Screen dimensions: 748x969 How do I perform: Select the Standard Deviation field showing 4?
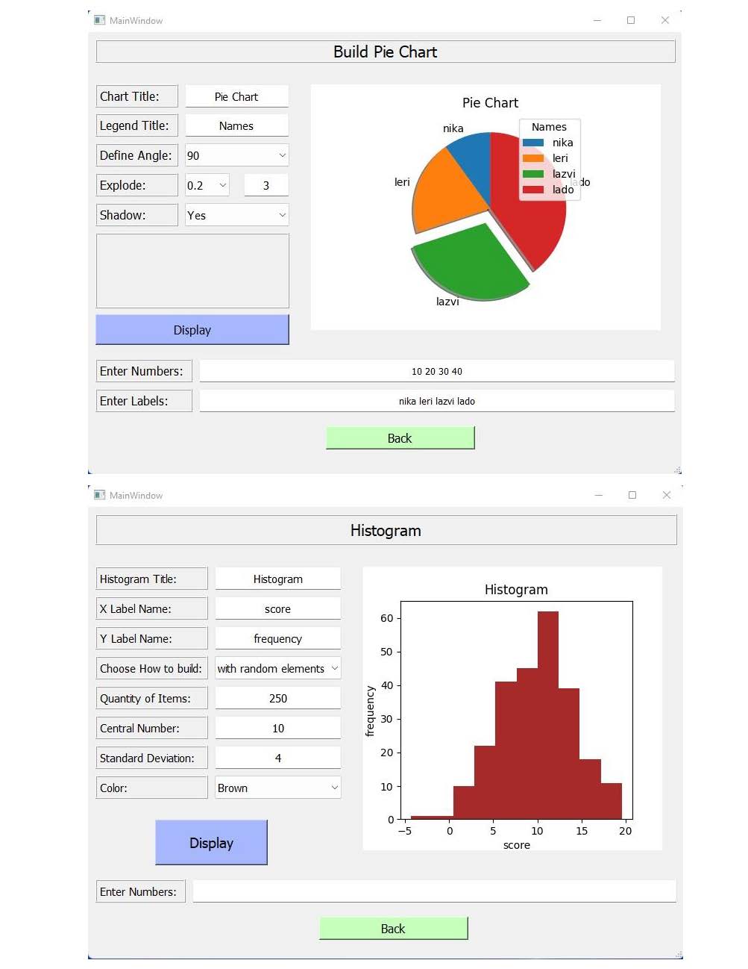pos(277,758)
